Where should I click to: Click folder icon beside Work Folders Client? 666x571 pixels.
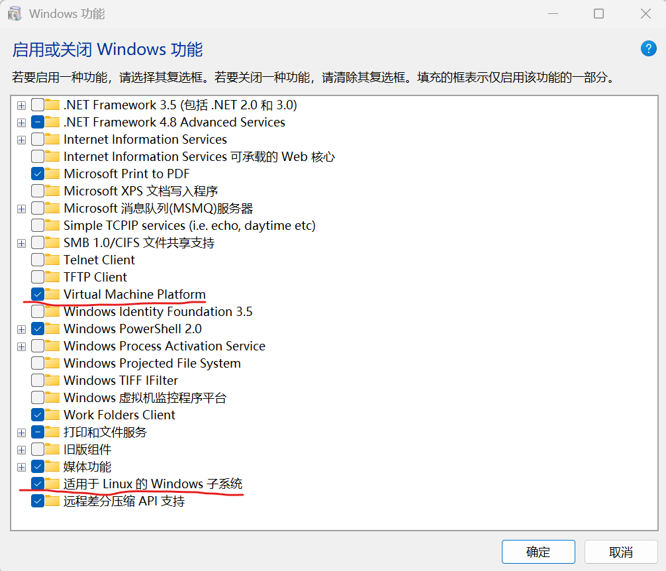pyautogui.click(x=52, y=415)
